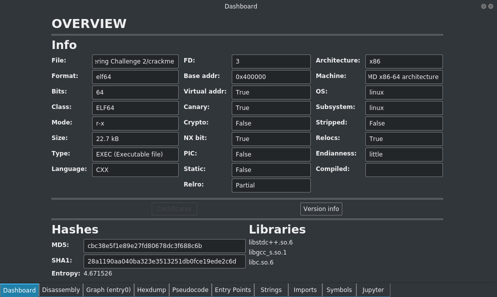The image size is (497, 297).
Task: Click the Libraries section heading
Action: point(277,229)
